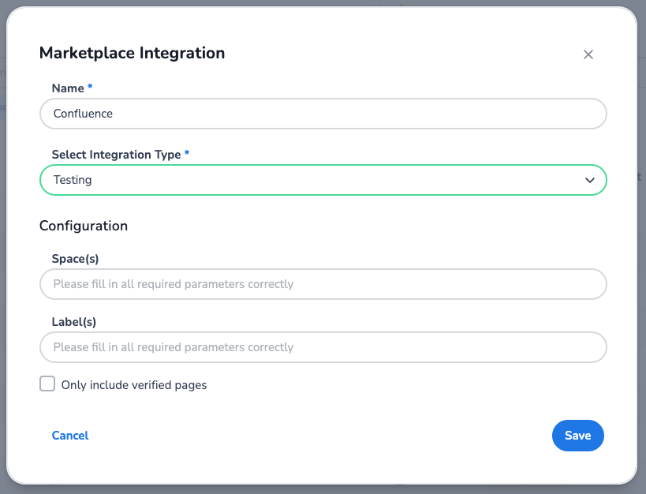Image resolution: width=646 pixels, height=494 pixels.
Task: Open the Select Integration Type dropdown
Action: 323,180
